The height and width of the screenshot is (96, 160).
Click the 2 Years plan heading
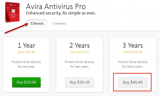79,45
